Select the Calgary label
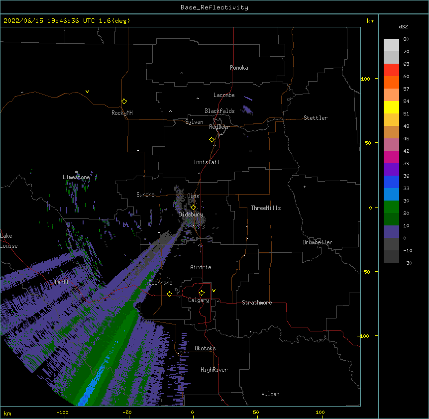Screen dimensions: 429x419 (199, 300)
